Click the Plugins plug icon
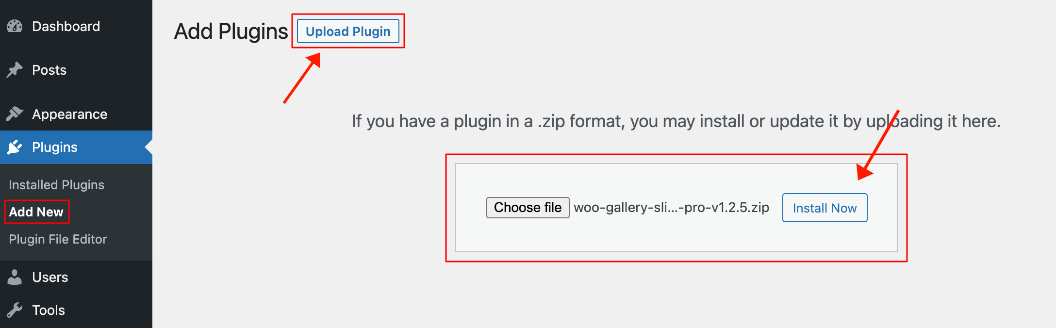 pos(15,147)
